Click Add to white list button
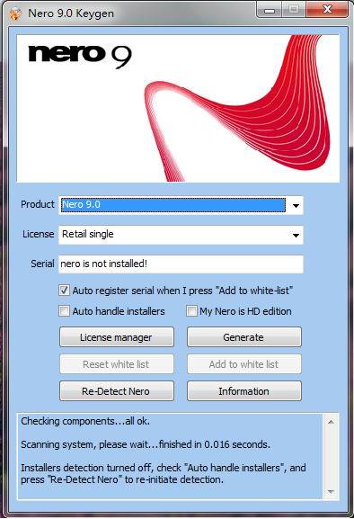 pyautogui.click(x=244, y=364)
